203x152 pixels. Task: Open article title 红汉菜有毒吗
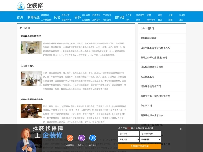pyautogui.click(x=27, y=66)
